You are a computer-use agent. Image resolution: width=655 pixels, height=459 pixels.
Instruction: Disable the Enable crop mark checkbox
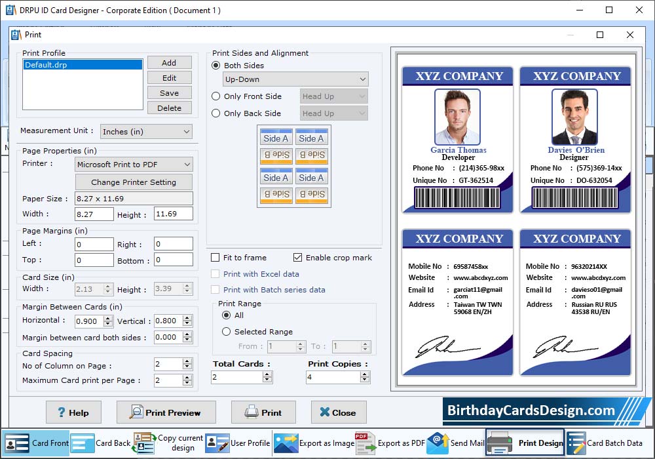(x=297, y=258)
